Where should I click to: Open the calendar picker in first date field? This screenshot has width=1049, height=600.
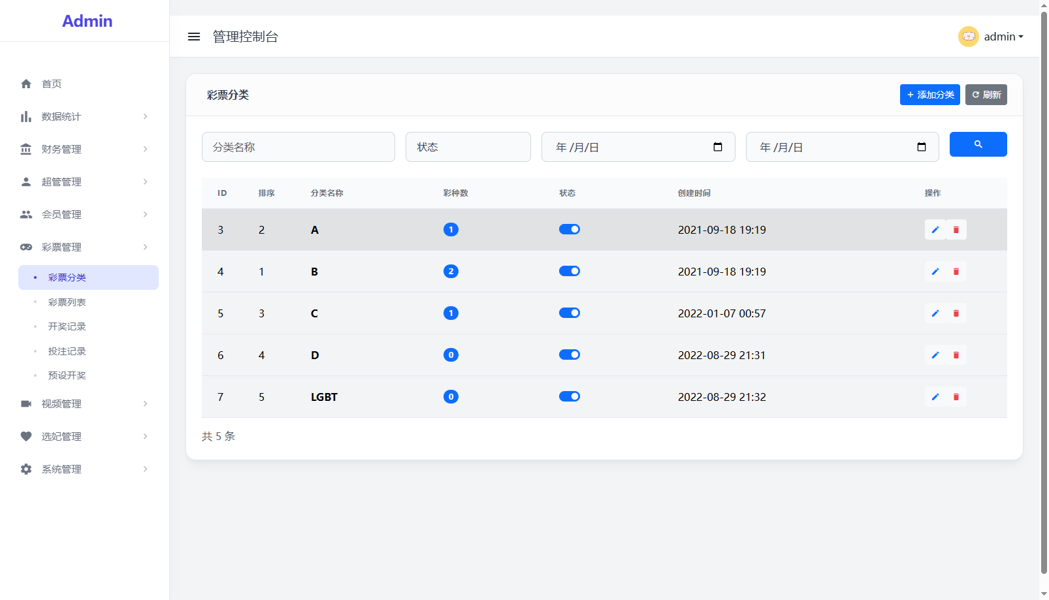pos(717,147)
